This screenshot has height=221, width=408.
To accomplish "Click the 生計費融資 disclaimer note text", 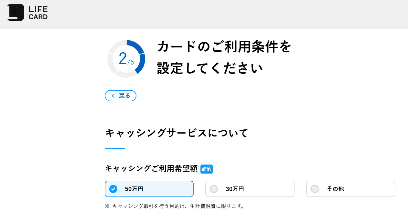I will tap(175, 206).
